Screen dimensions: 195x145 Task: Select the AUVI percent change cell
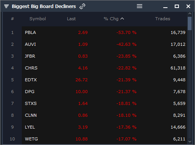point(126,44)
